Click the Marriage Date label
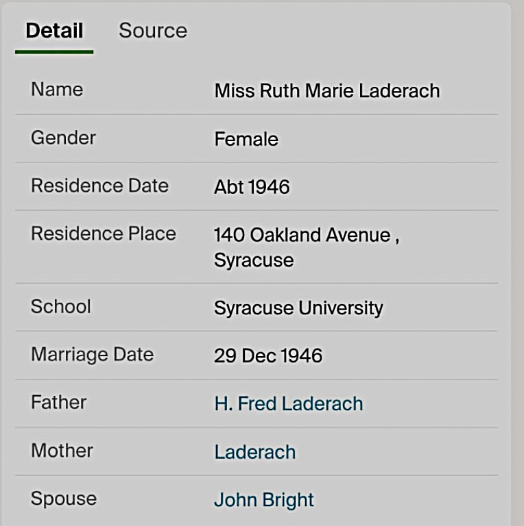This screenshot has width=524, height=526. (92, 354)
